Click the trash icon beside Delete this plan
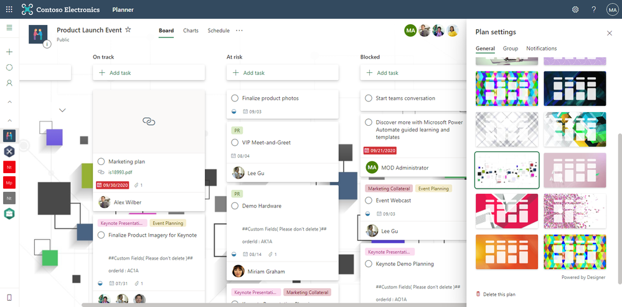 478,295
